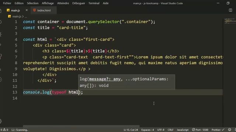Restore down the Visual Studio Code window
236x132 pixels.
point(228,3)
